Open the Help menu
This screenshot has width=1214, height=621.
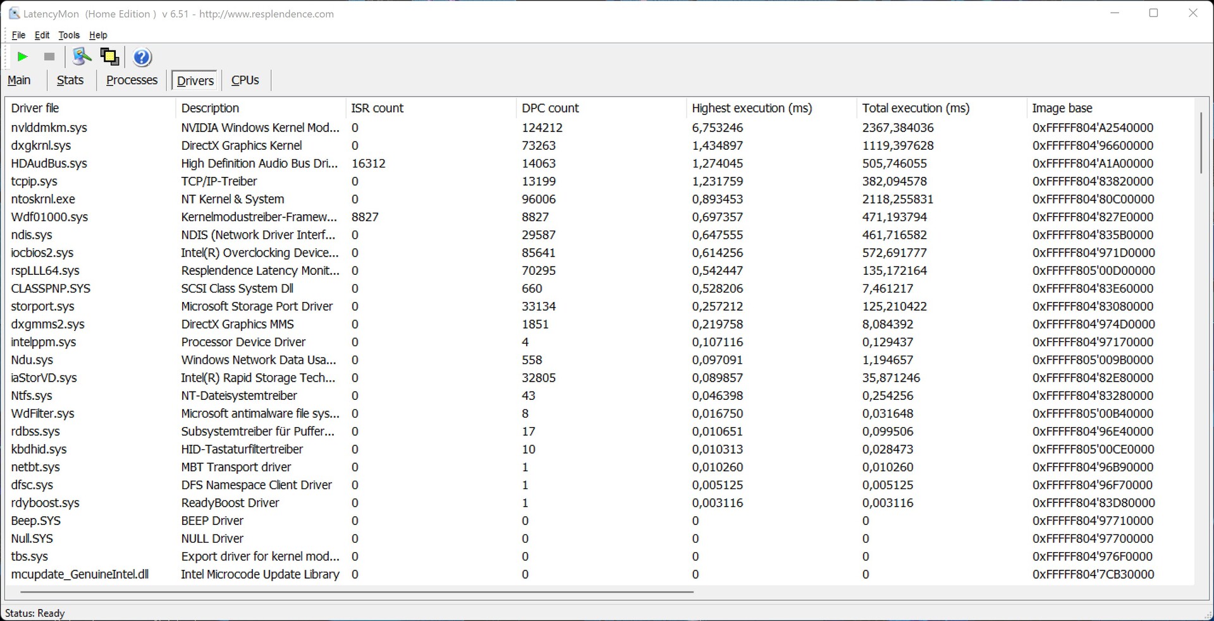pos(98,35)
